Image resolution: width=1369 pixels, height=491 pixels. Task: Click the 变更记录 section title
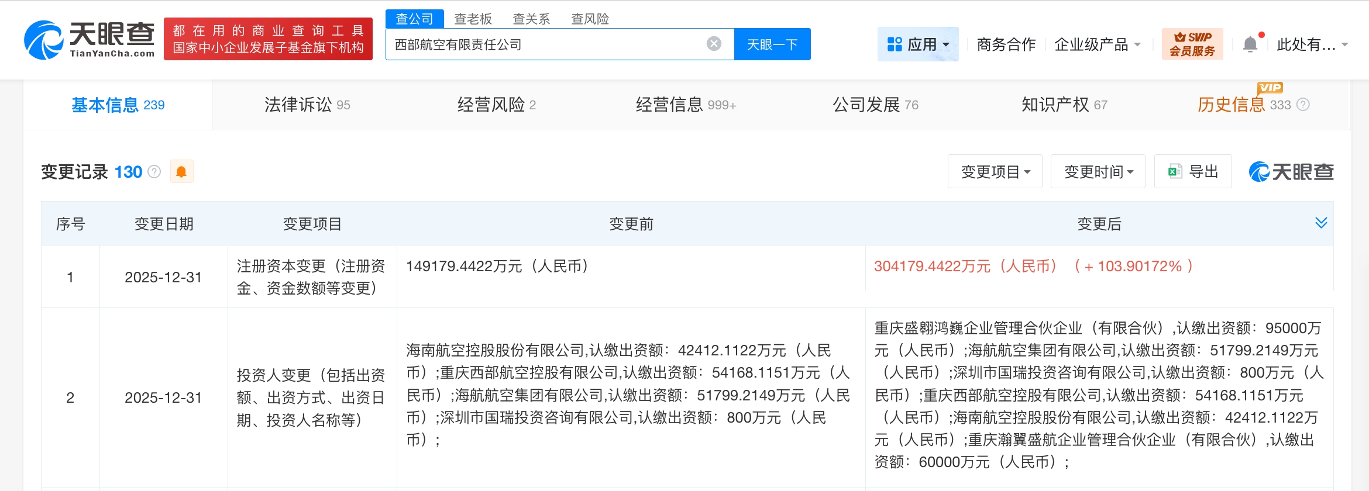coord(74,172)
